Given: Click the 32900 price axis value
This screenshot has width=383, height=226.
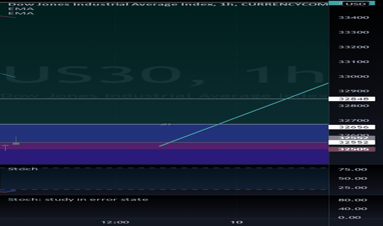Looking at the screenshot, I should click(x=353, y=91).
